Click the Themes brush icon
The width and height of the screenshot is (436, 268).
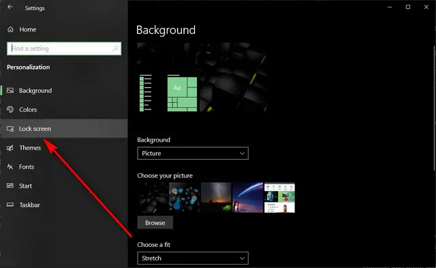[10, 148]
